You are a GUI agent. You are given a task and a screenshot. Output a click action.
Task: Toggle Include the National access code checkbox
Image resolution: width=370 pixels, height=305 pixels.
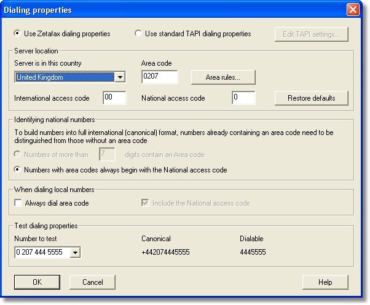(146, 203)
